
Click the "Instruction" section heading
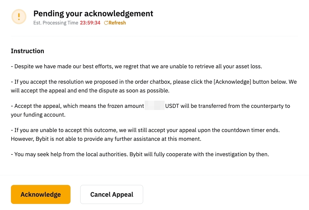[x=28, y=51]
